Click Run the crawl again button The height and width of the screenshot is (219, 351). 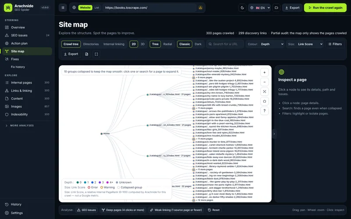(x=325, y=7)
